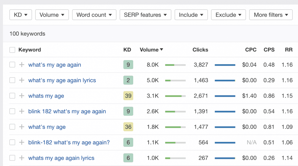
Task: Click plus icon next to "whats my age"
Action: (x=22, y=96)
